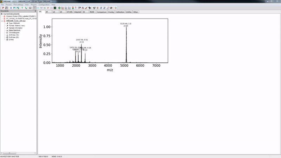The height and width of the screenshot is (158, 281).
Task: Click the red DT toolbar icon
Action: [x=48, y=8]
